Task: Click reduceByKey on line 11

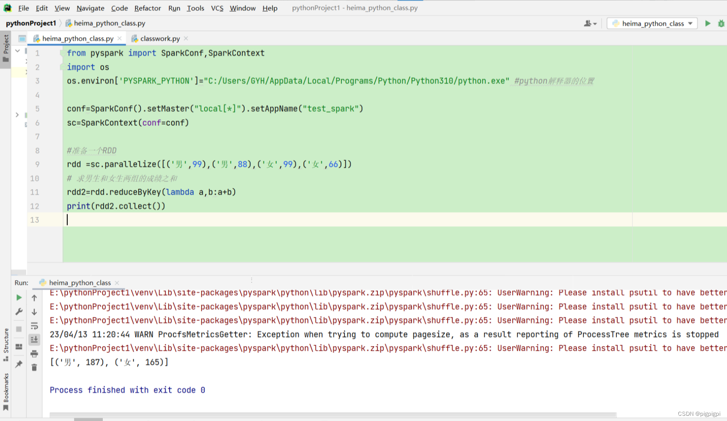Action: (x=135, y=192)
